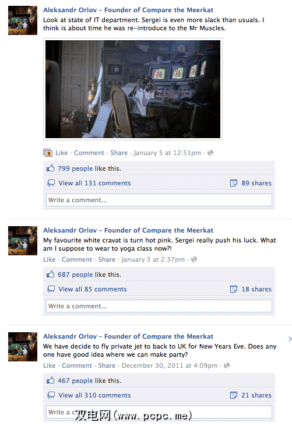This screenshot has height=429, width=292.
Task: Open the IT department photo
Action: (x=133, y=89)
